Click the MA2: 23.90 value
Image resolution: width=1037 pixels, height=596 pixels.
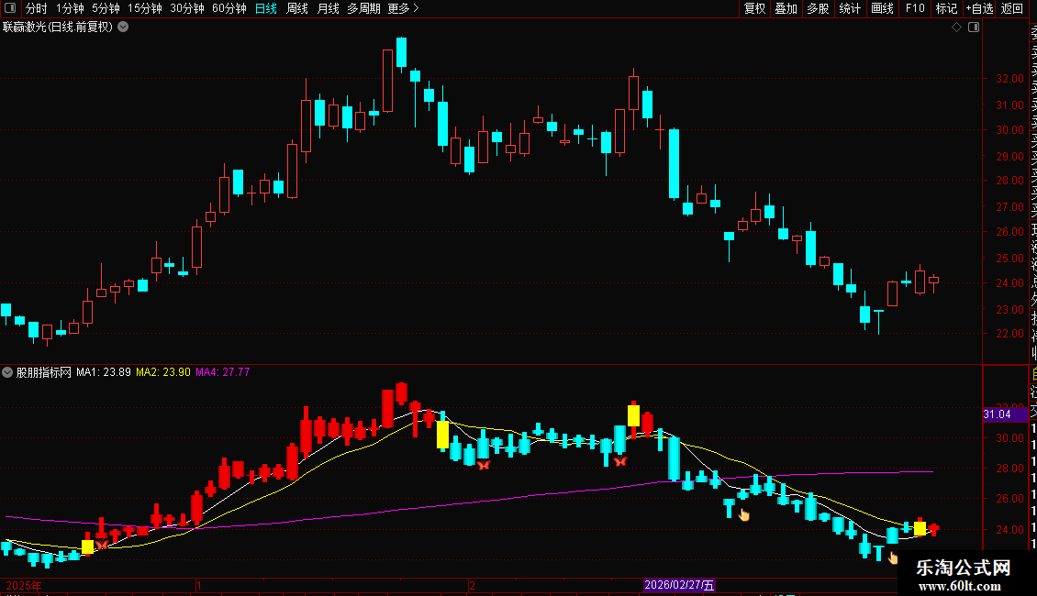pyautogui.click(x=163, y=372)
